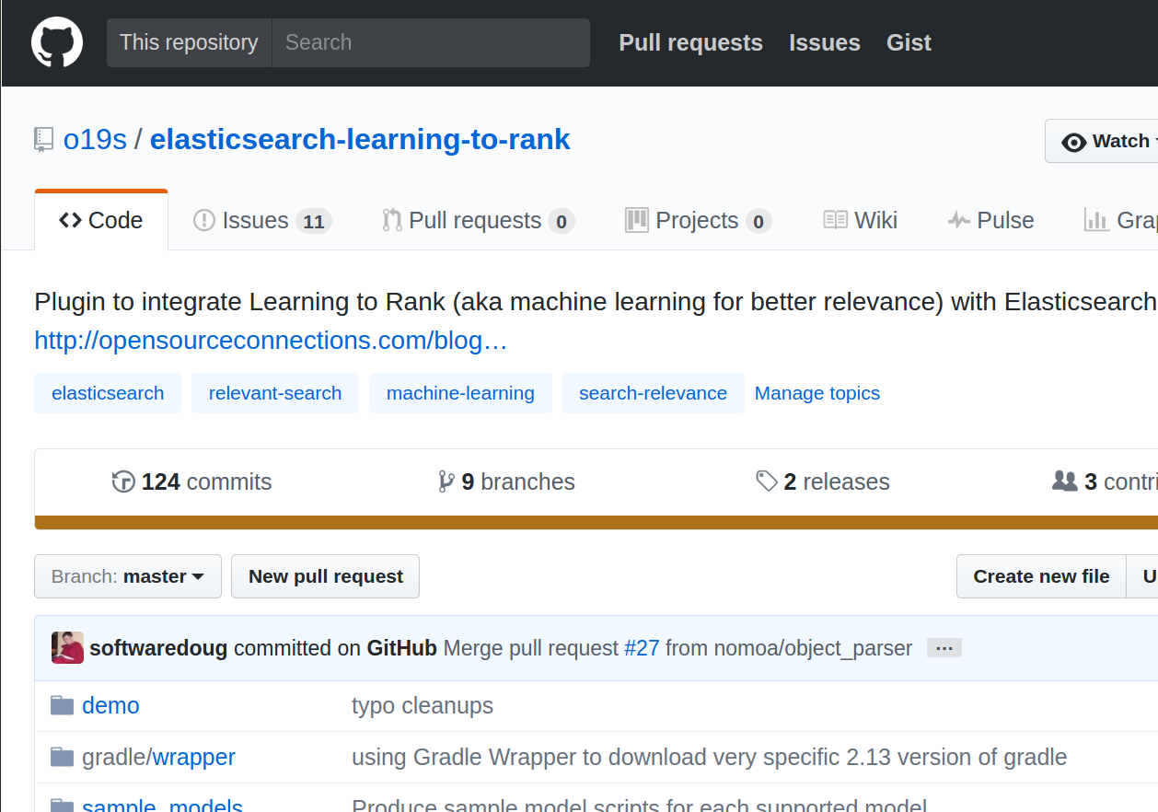The image size is (1158, 812).
Task: Click the GitHub Octocat logo
Action: (x=57, y=42)
